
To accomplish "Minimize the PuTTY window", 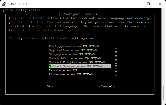I will pos(137,4).
